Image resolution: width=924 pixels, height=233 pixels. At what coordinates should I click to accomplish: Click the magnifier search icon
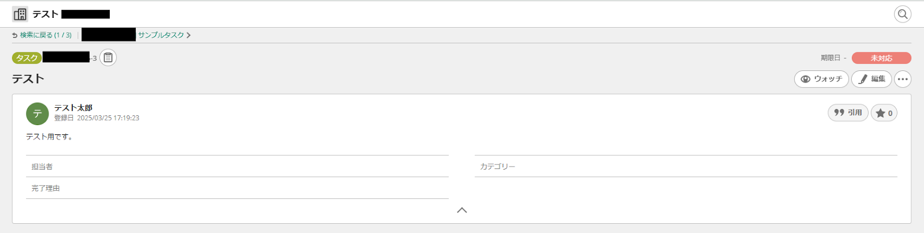tap(902, 14)
